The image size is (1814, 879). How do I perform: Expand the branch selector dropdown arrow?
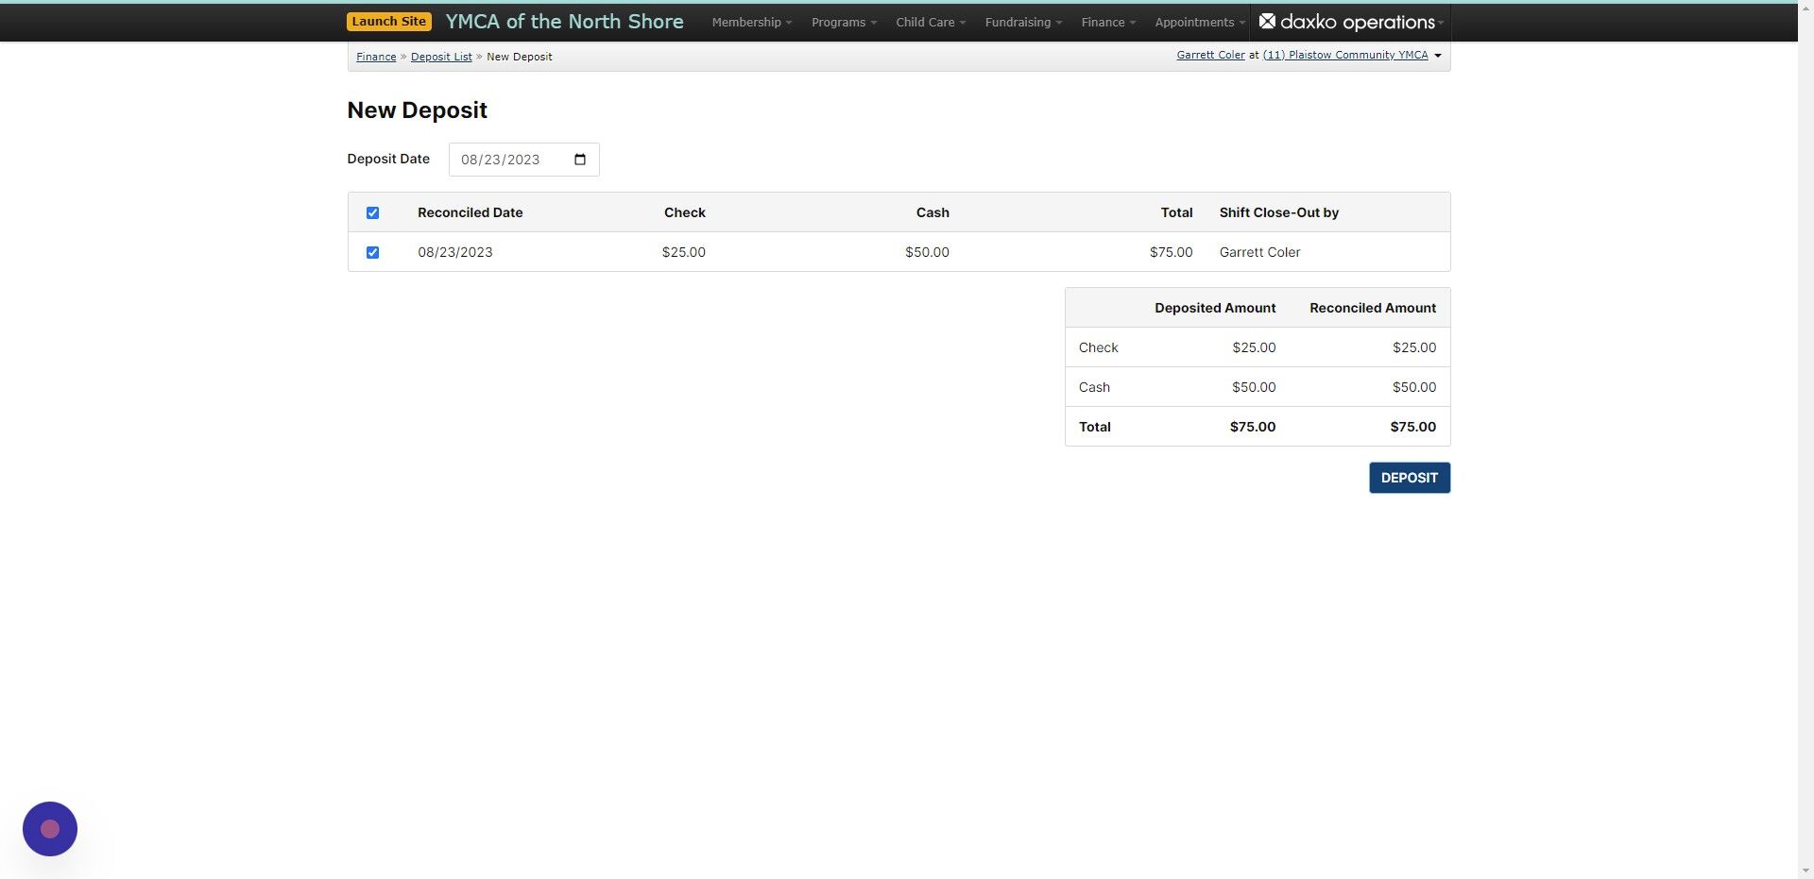coord(1438,56)
